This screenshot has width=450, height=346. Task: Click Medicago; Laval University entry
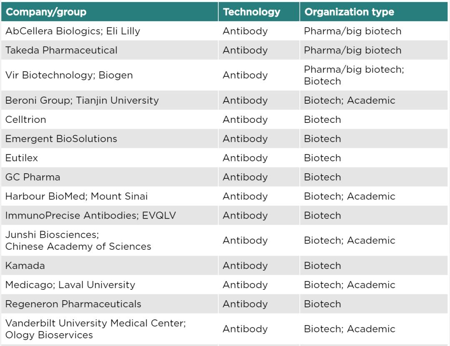(70, 285)
